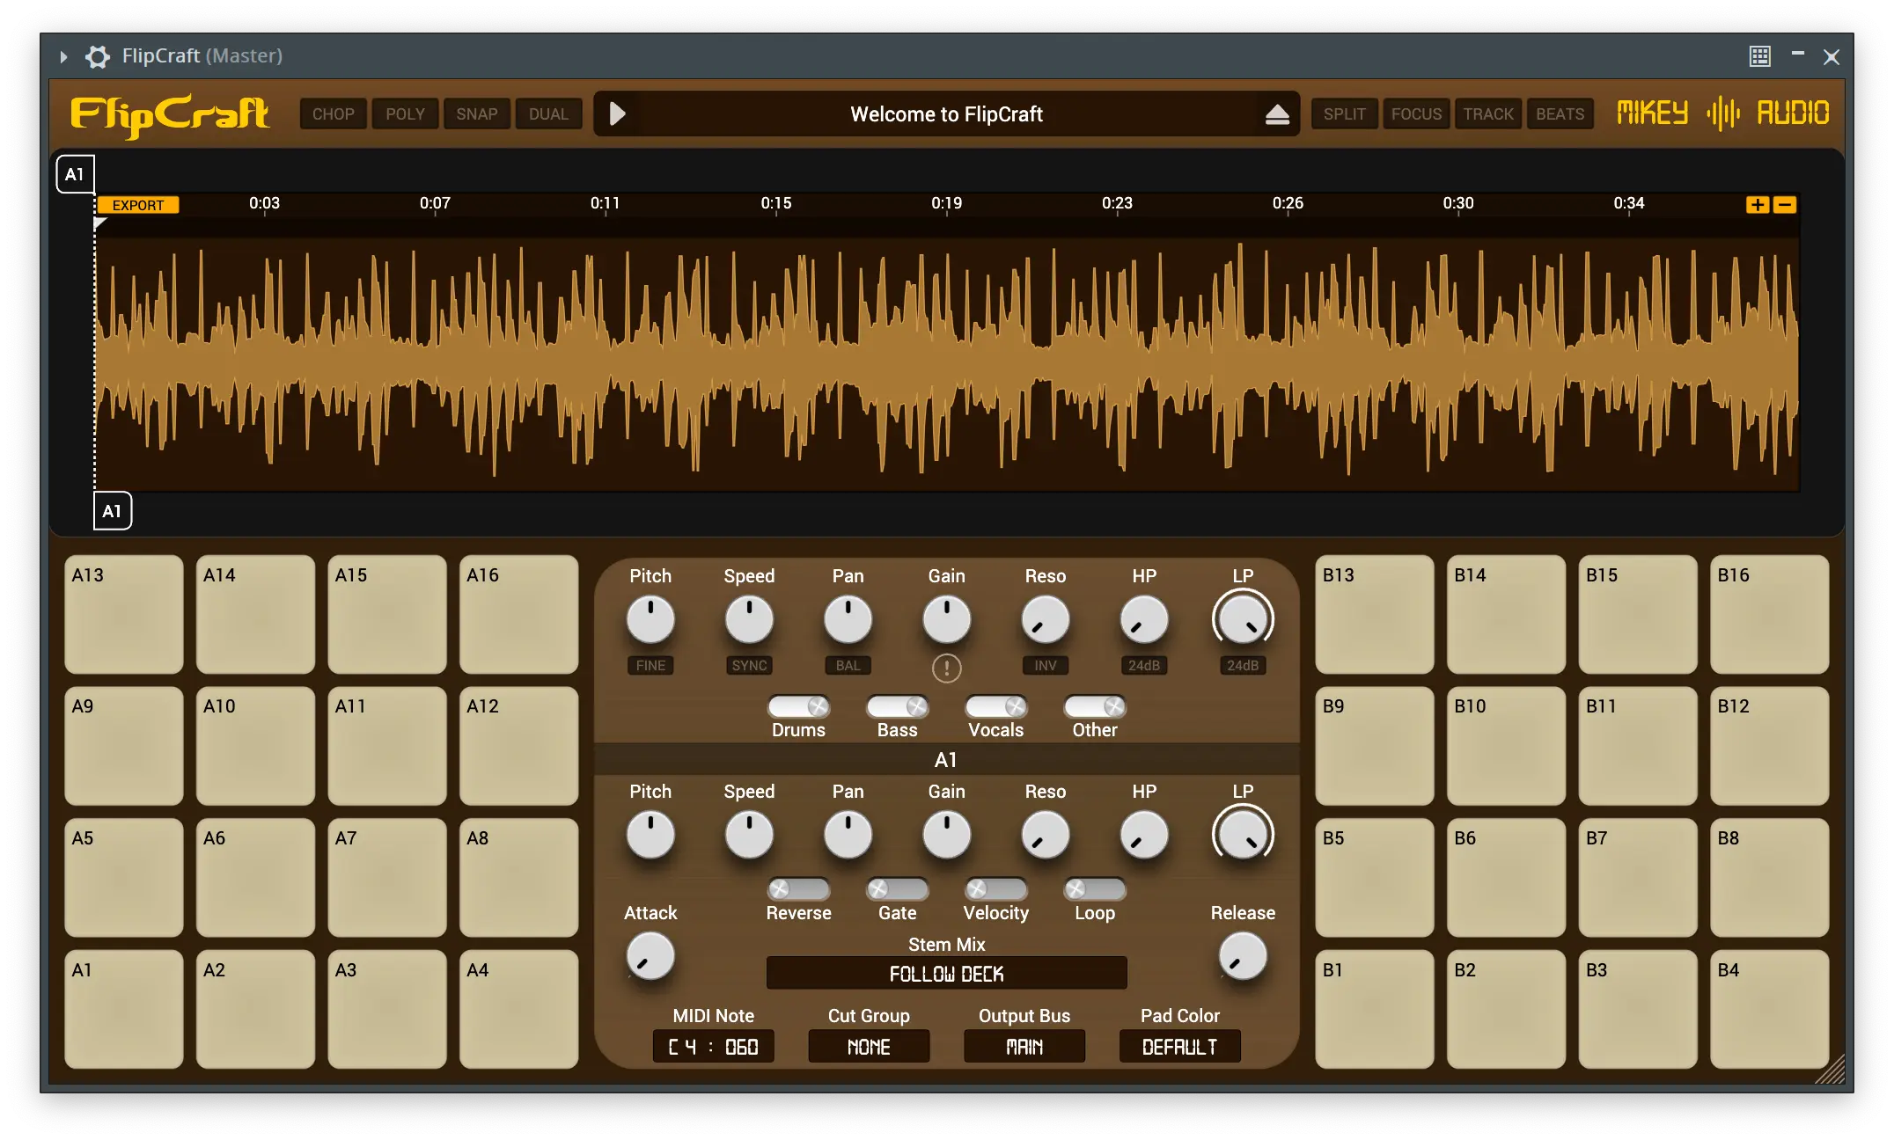Image resolution: width=1894 pixels, height=1140 pixels.
Task: Open the Cut Group NONE dropdown
Action: [869, 1047]
